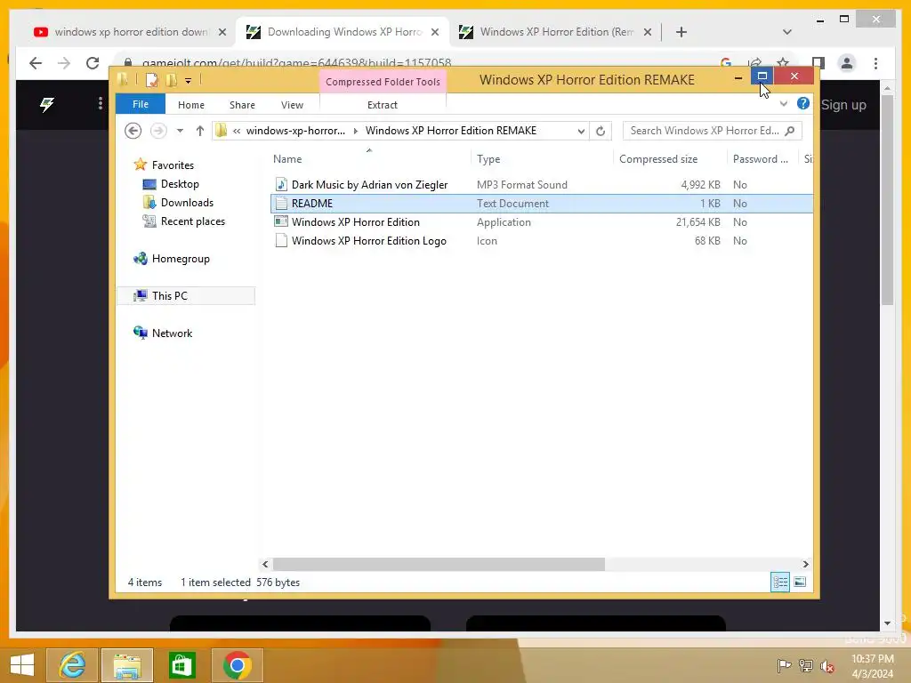Switch to large icons view icon
This screenshot has width=911, height=683.
(800, 582)
